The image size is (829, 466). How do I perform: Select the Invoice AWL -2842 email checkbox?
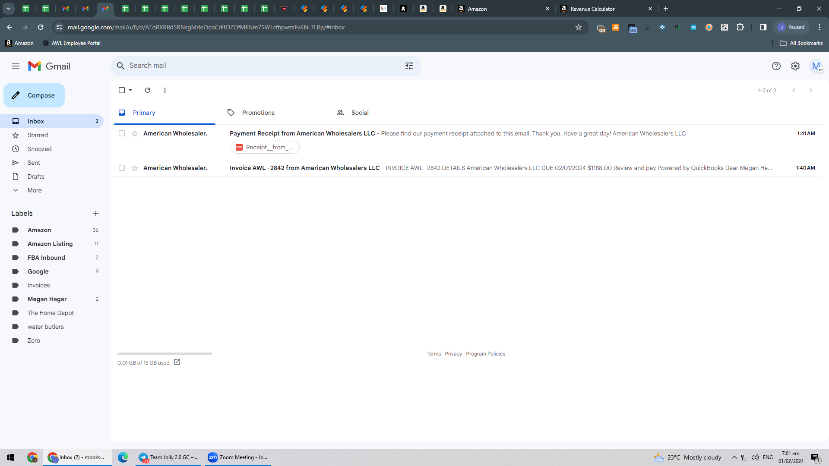pyautogui.click(x=122, y=168)
